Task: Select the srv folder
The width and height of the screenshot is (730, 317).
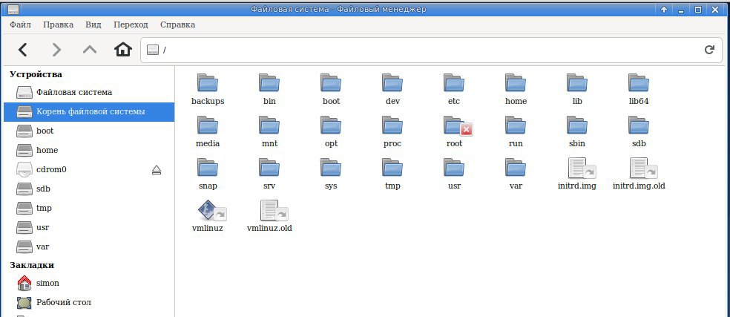Action: click(269, 174)
